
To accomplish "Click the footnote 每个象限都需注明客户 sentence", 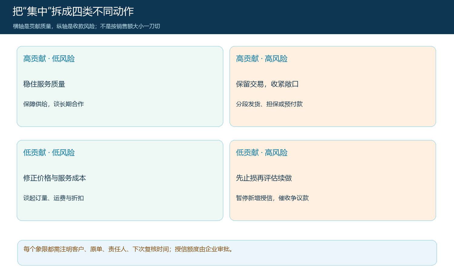I will (128, 249).
